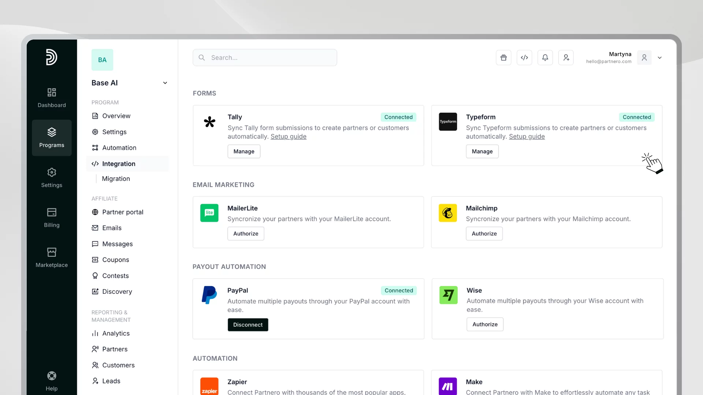Screen dimensions: 703x395
Task: Open the Marketplace section
Action: pos(52,257)
